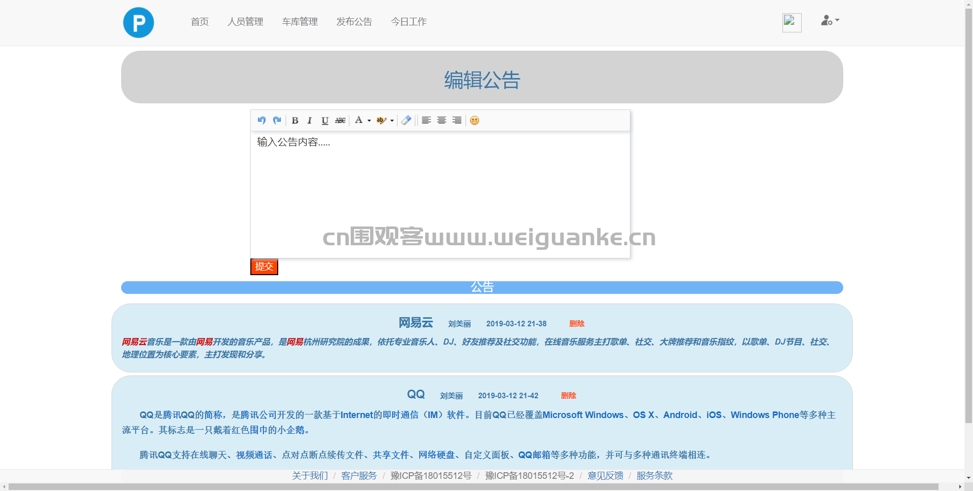
Task: Open 车库管理 menu item
Action: [x=300, y=22]
